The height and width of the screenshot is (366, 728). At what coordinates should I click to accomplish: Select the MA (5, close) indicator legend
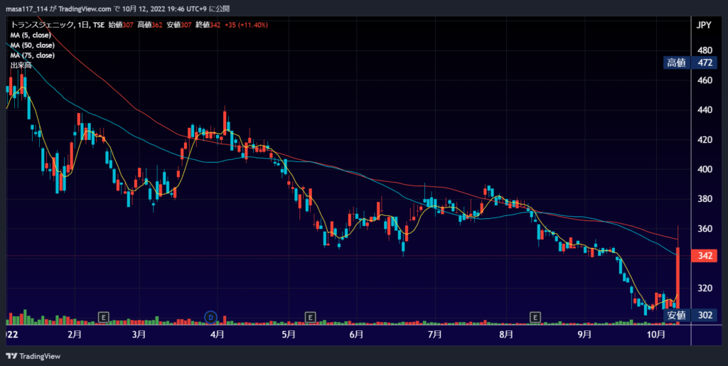point(31,36)
